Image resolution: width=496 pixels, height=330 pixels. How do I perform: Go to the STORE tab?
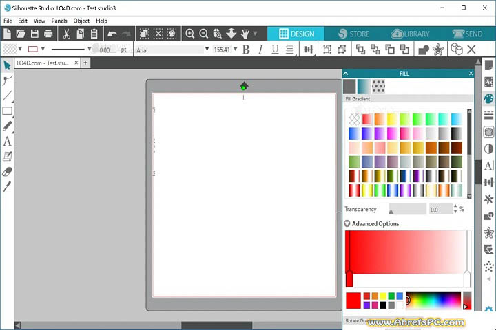click(x=353, y=34)
